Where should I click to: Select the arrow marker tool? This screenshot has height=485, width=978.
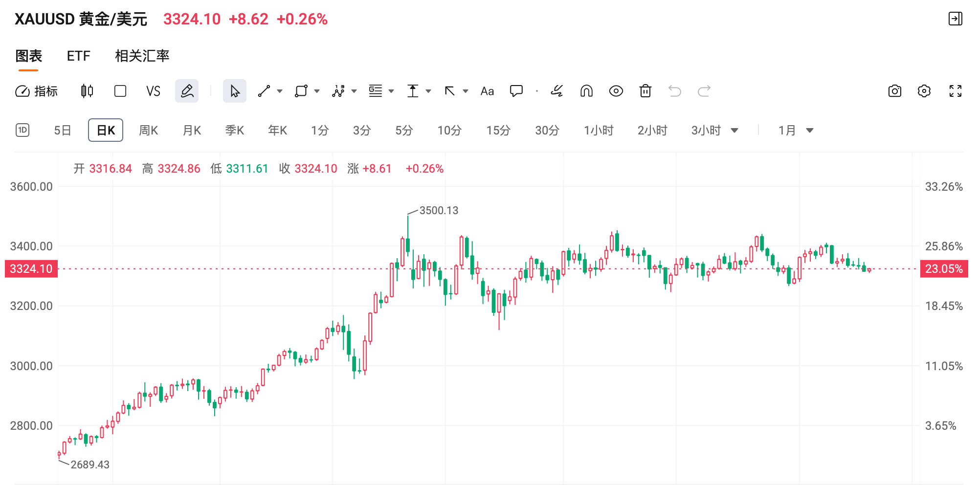[x=450, y=91]
